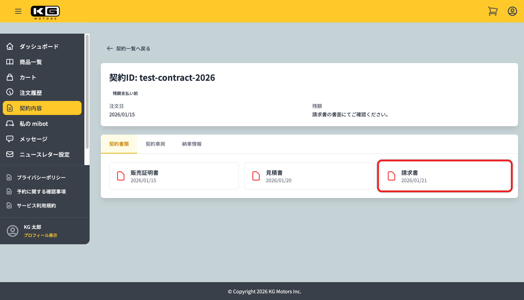Image resolution: width=524 pixels, height=300 pixels.
Task: Open the account icon in the top right
Action: pyautogui.click(x=512, y=11)
